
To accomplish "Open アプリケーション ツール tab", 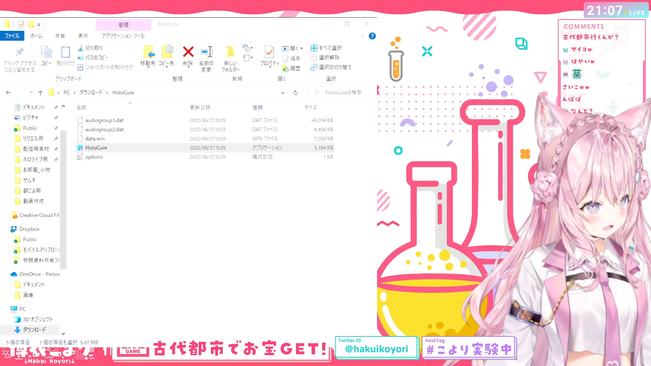I will [x=123, y=36].
